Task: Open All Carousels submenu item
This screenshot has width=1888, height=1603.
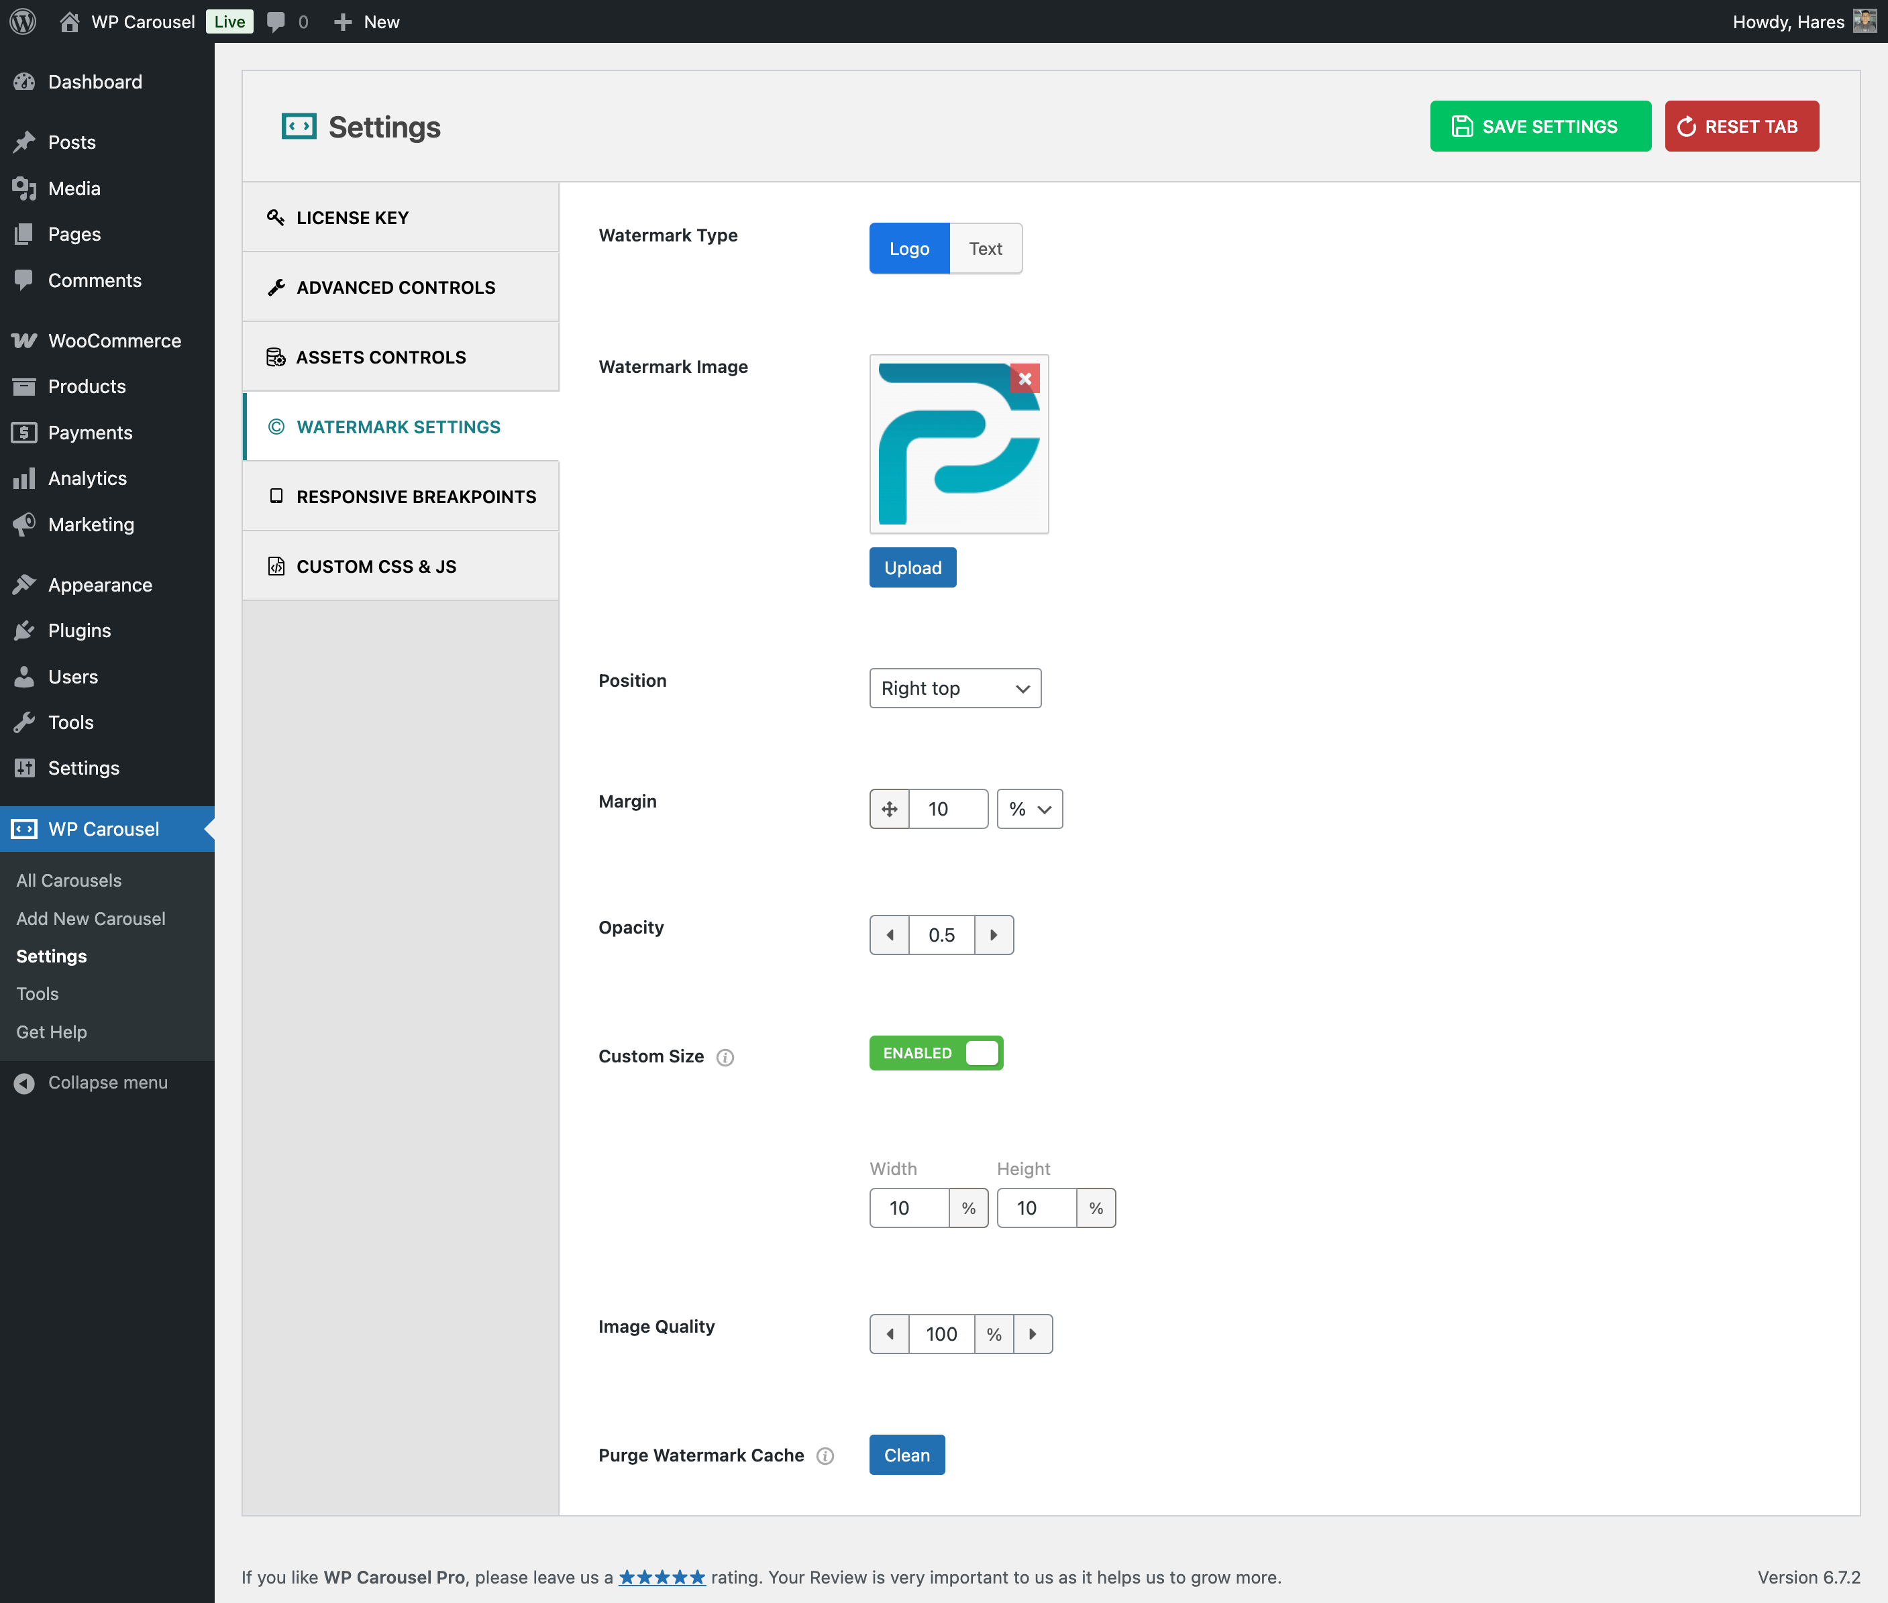Action: [68, 881]
